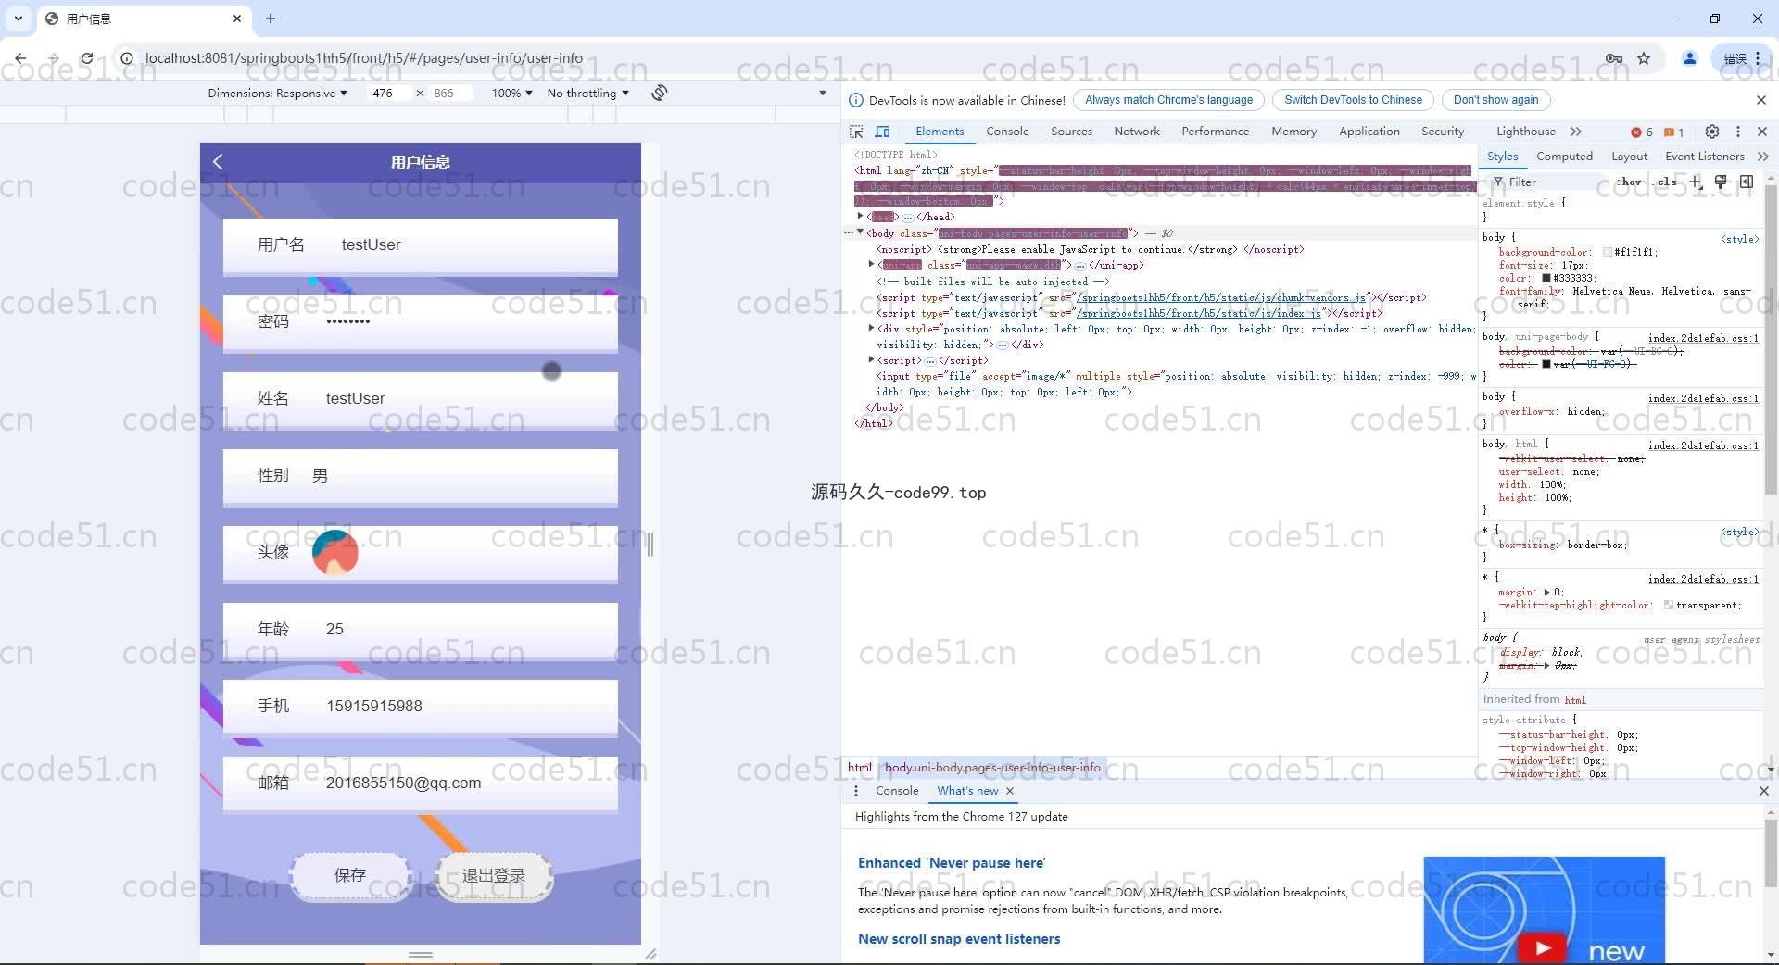Open the Enhanced 'Never pause here' link
Viewport: 1779px width, 965px height.
tap(952, 862)
